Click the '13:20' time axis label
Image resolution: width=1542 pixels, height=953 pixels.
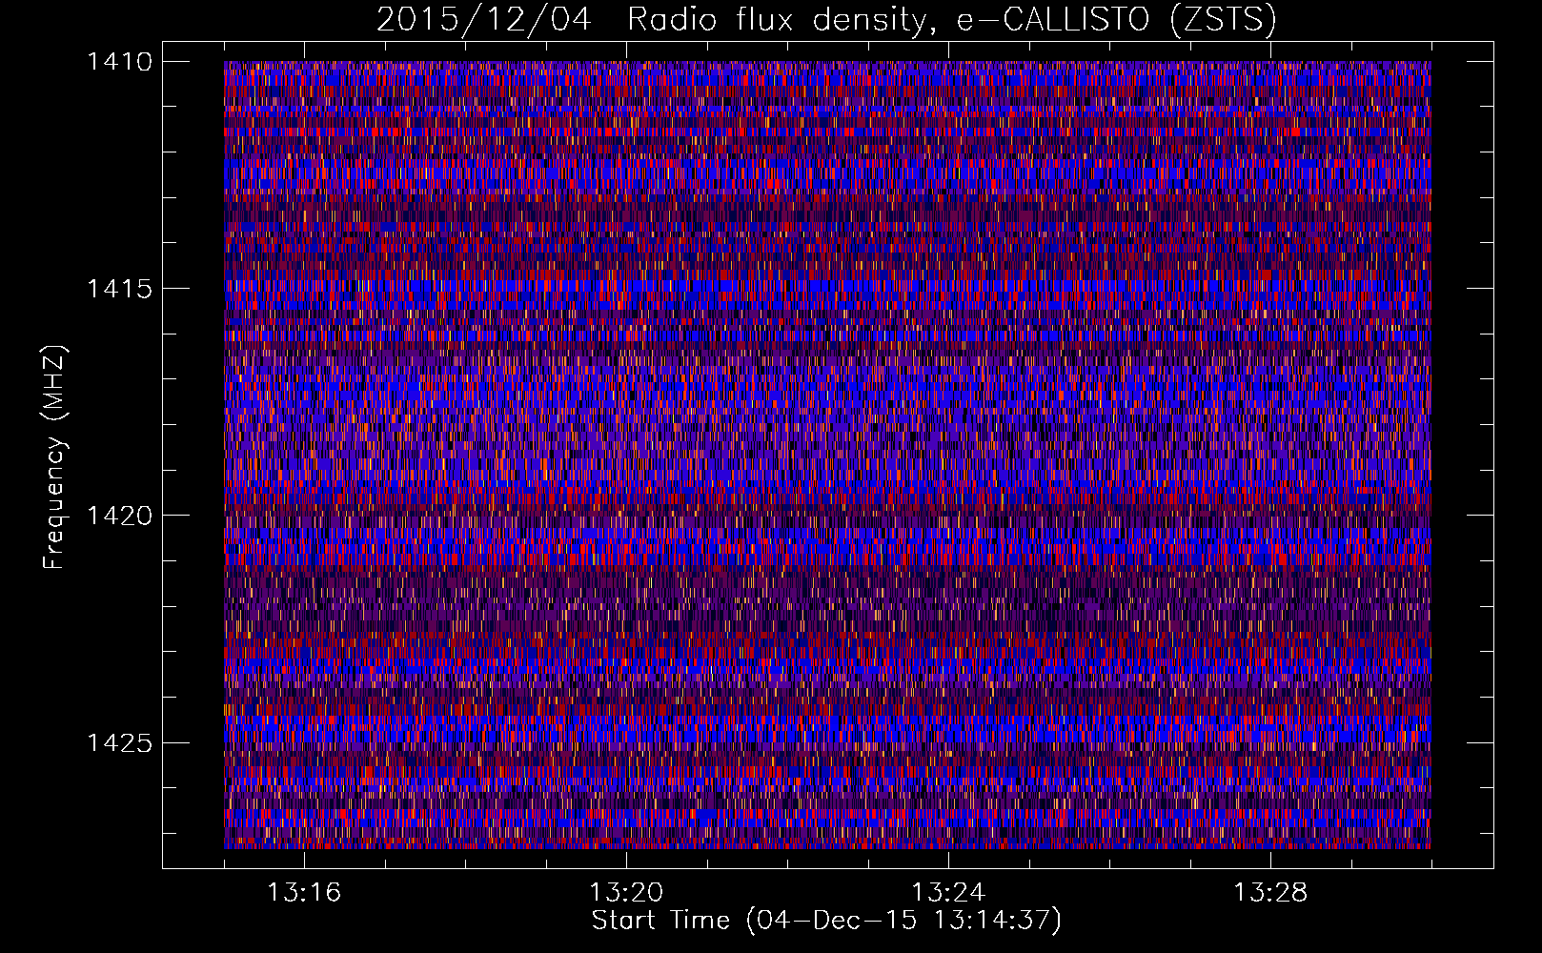(x=626, y=893)
